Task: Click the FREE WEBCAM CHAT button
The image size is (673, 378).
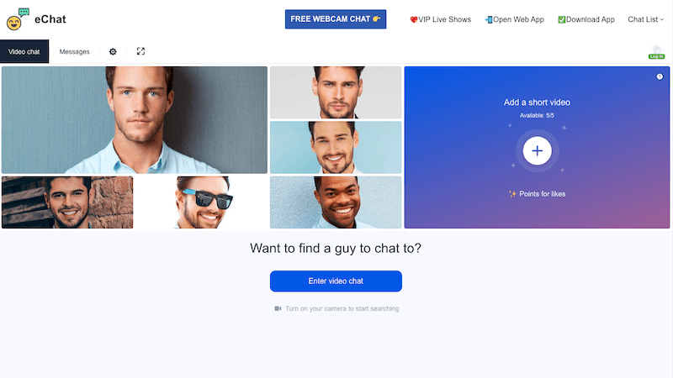Action: tap(336, 19)
